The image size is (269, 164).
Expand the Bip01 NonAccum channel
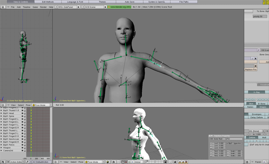click(x=1, y=139)
